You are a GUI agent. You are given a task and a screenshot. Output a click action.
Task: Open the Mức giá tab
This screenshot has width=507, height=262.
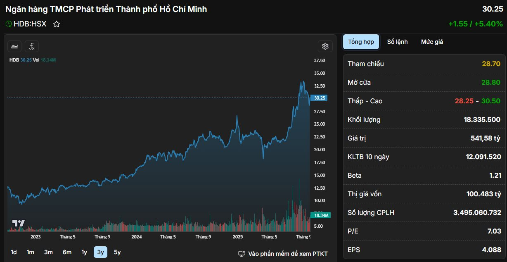point(432,42)
